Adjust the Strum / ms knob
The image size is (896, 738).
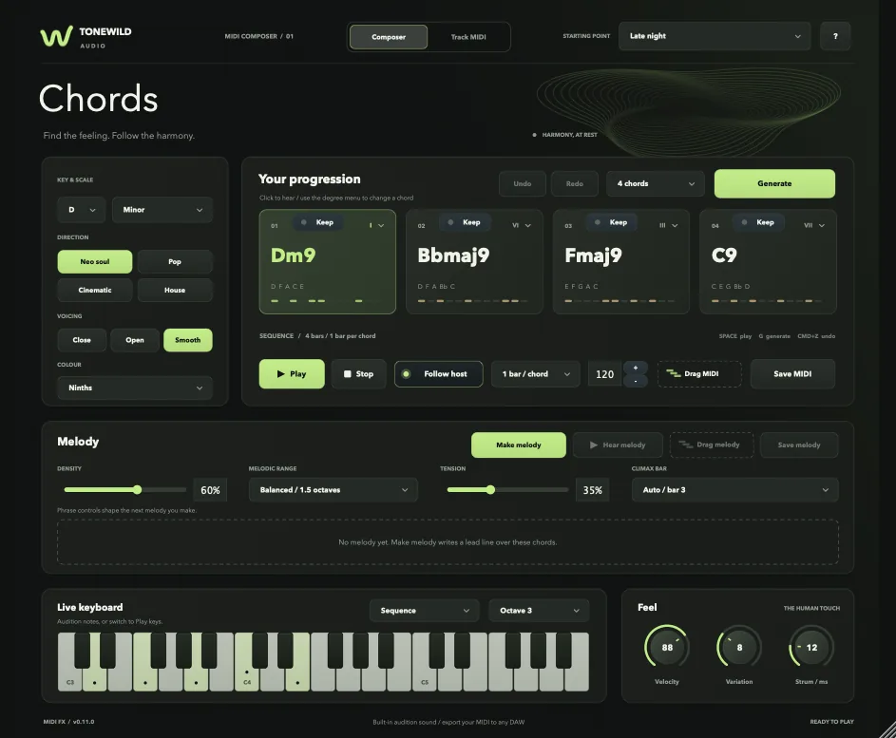click(811, 647)
